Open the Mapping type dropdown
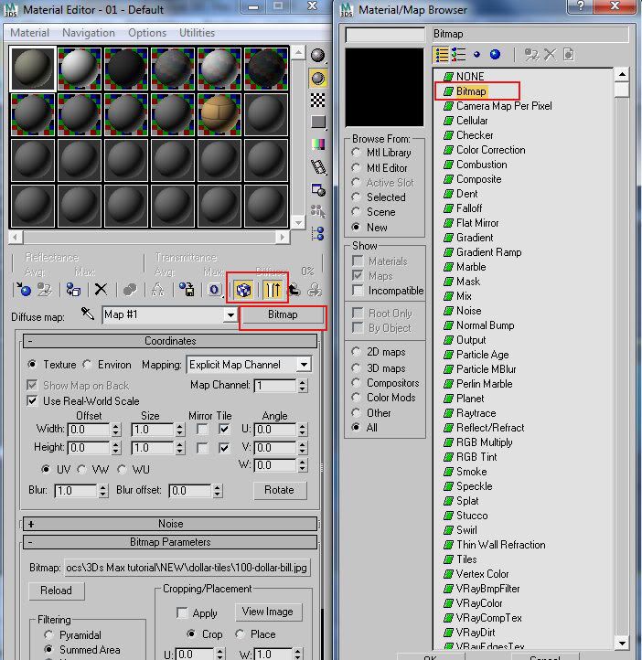The width and height of the screenshot is (642, 660). tap(303, 364)
